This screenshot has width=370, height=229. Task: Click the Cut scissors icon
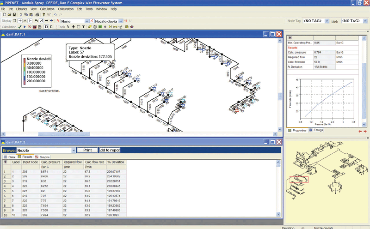click(21, 15)
